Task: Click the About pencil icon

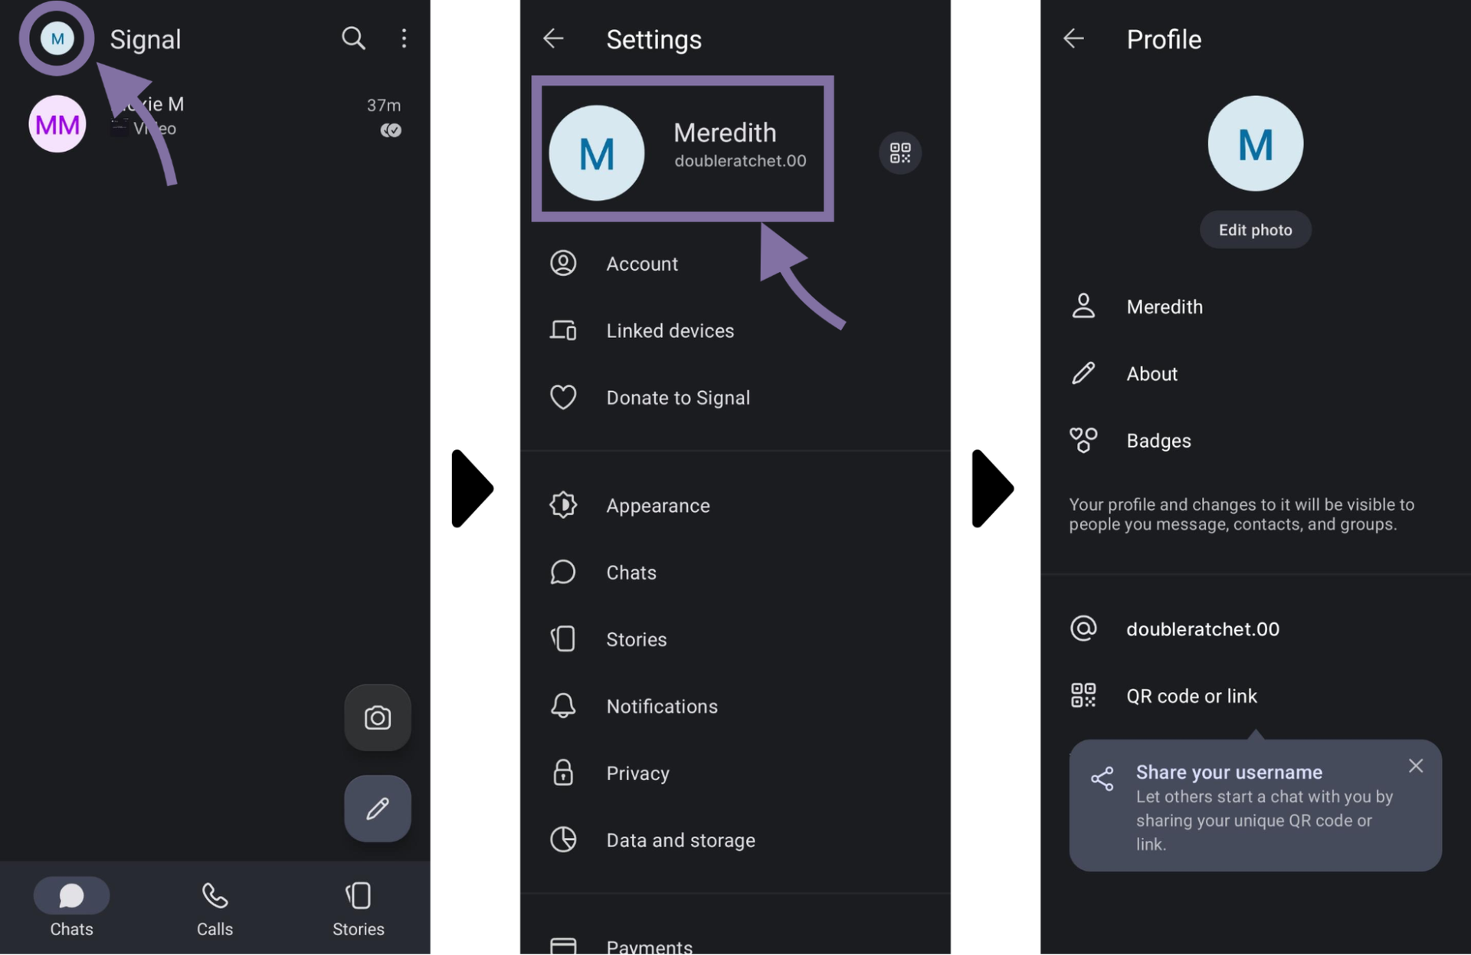Action: point(1083,373)
